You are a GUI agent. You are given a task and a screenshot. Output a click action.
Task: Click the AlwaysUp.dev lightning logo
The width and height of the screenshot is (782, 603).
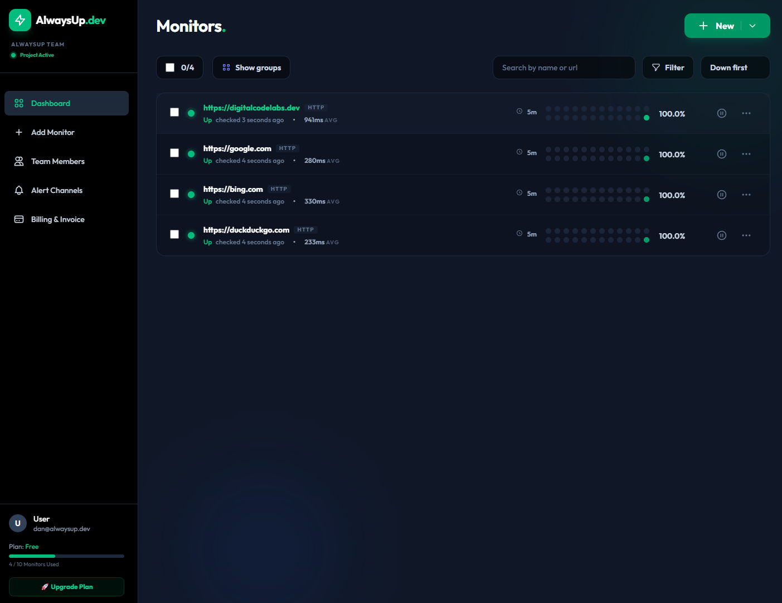20,20
